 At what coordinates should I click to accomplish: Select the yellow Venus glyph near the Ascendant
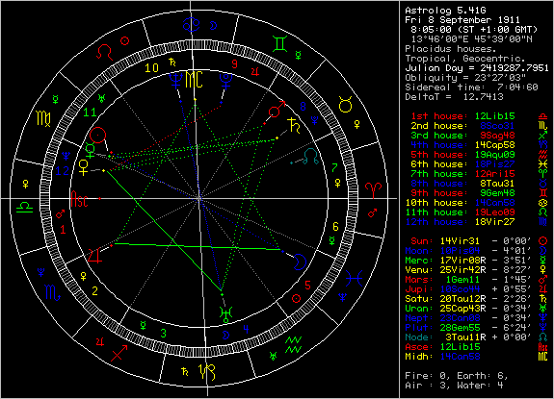tap(84, 167)
